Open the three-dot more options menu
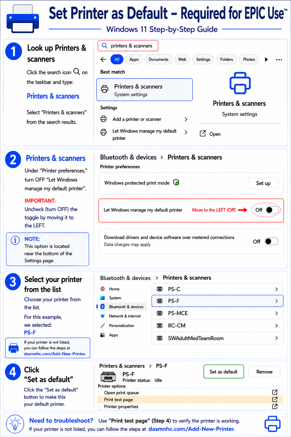291x437 pixels. pyautogui.click(x=279, y=60)
